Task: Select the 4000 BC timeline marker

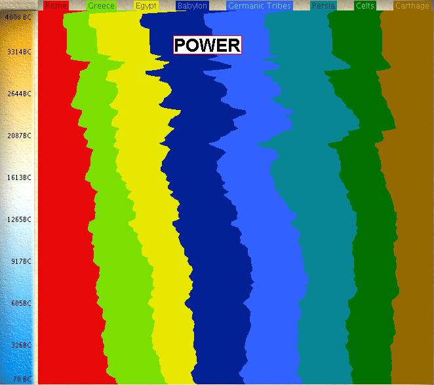Action: point(17,16)
